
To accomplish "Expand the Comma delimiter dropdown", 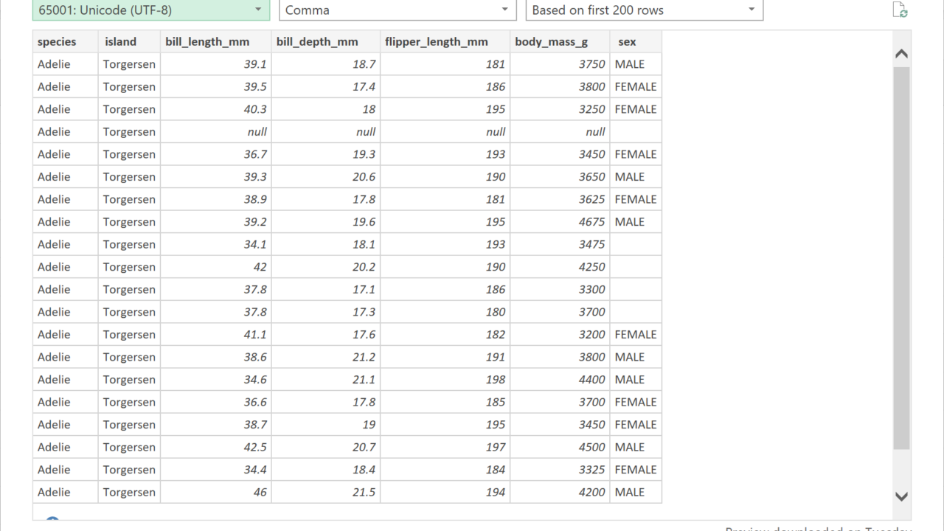I will [x=398, y=10].
